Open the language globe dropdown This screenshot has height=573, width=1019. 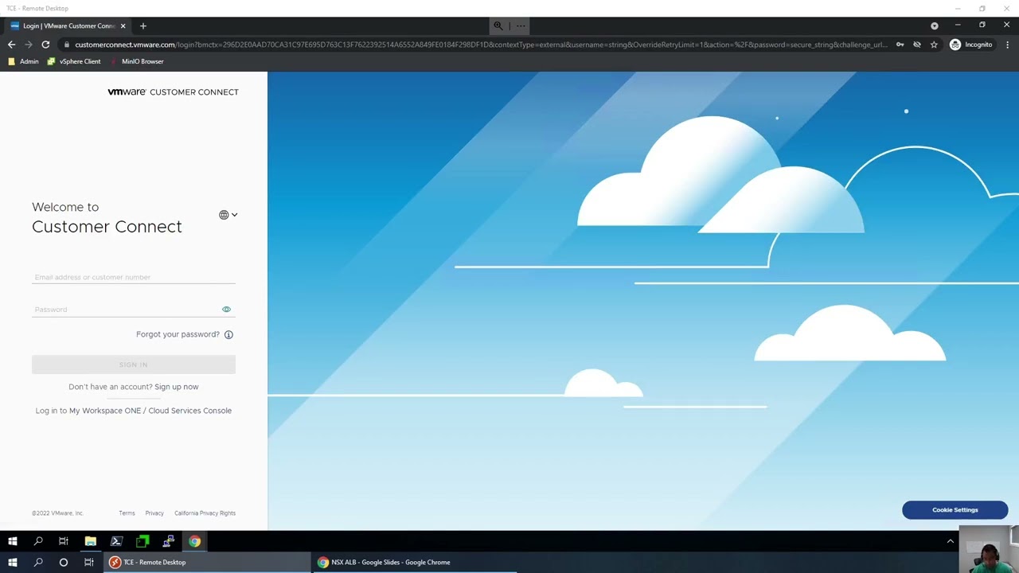pyautogui.click(x=228, y=215)
